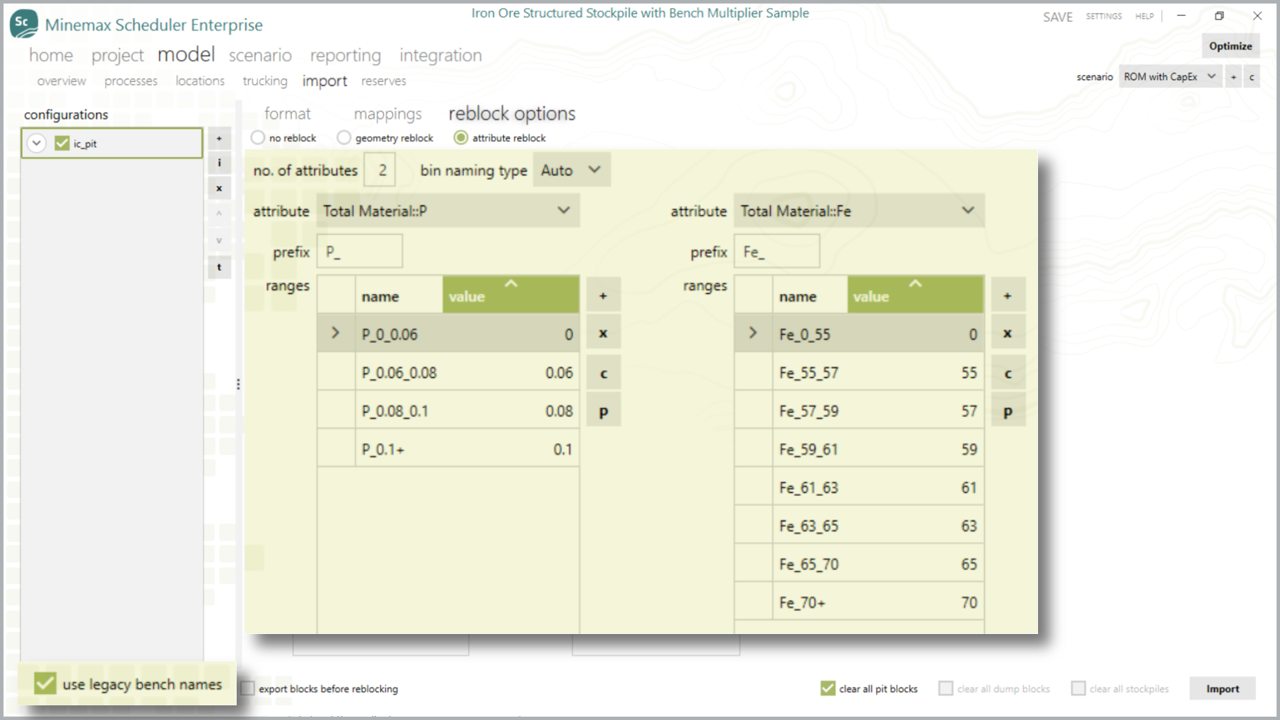The width and height of the screenshot is (1280, 720).
Task: Open the project tab
Action: pos(117,55)
